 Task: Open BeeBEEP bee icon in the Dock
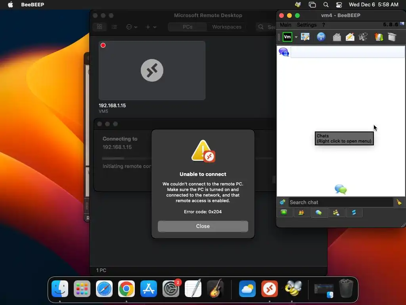click(293, 288)
